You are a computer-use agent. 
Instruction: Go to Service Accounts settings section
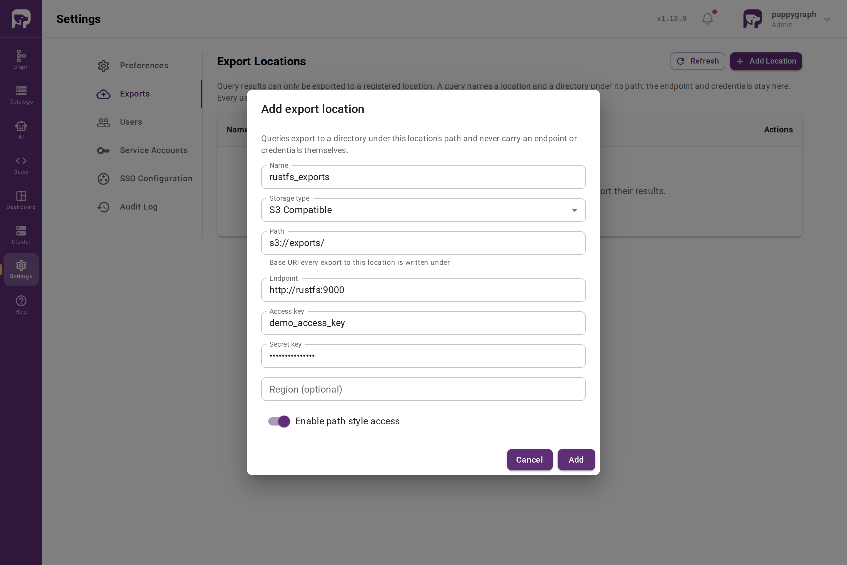154,150
